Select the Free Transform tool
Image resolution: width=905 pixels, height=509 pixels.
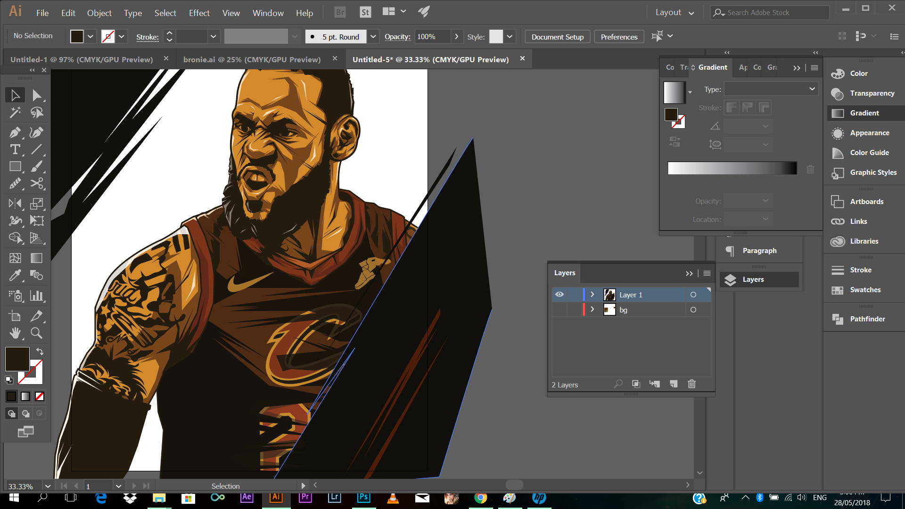click(x=37, y=221)
